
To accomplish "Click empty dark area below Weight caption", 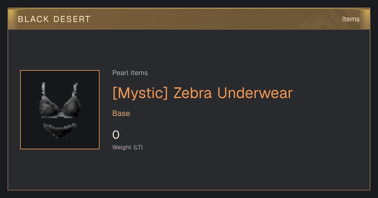I will [x=189, y=171].
